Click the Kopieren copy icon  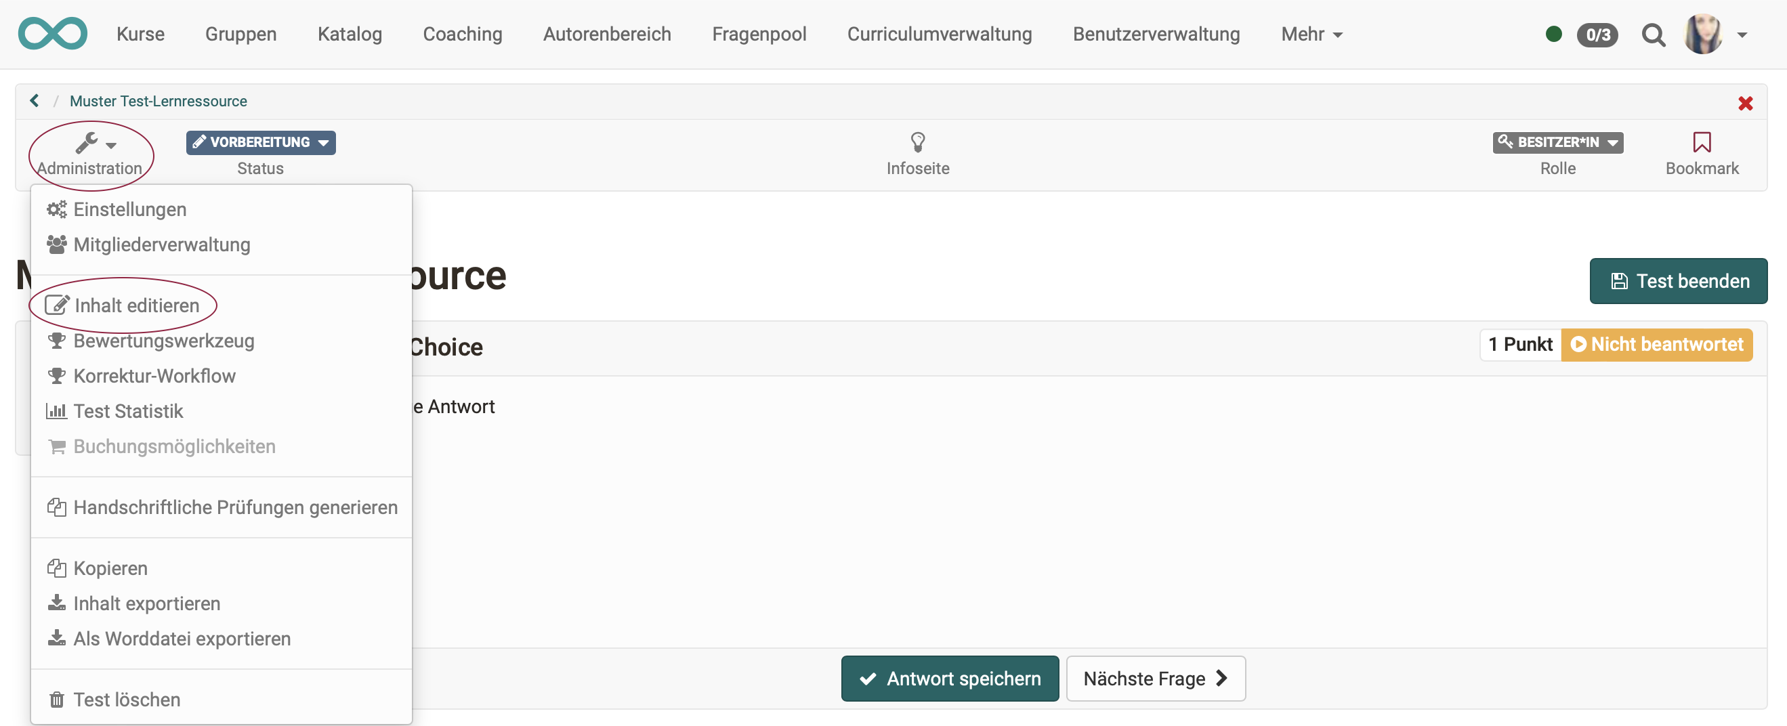click(57, 568)
